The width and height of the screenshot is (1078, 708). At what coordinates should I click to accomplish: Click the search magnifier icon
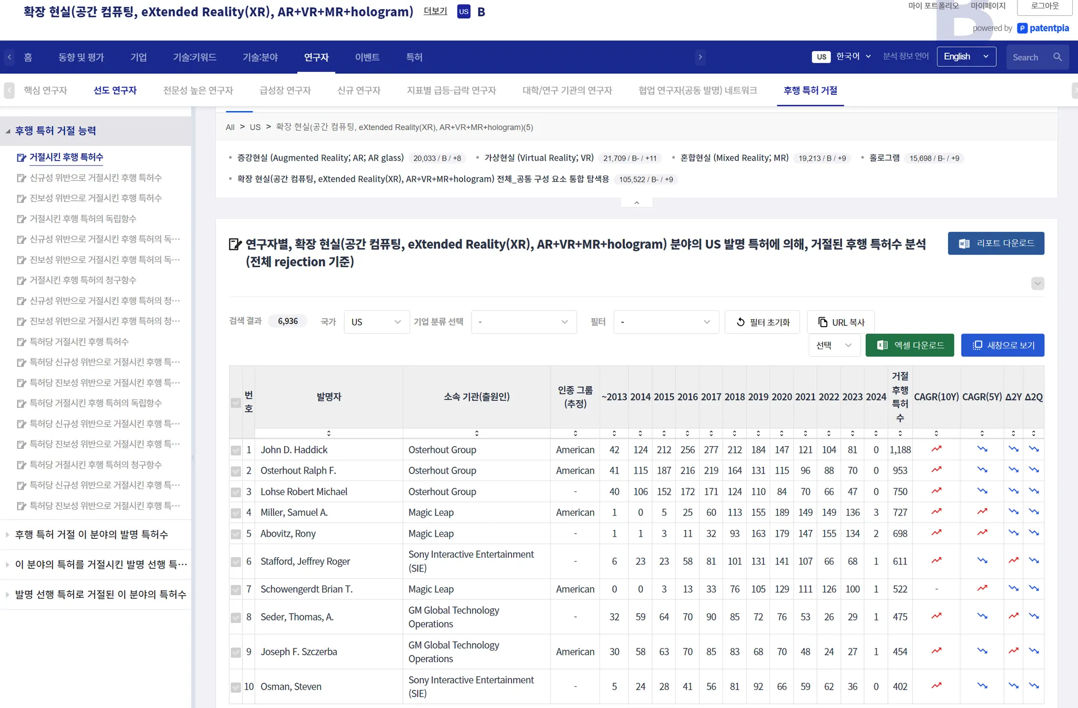point(1057,57)
